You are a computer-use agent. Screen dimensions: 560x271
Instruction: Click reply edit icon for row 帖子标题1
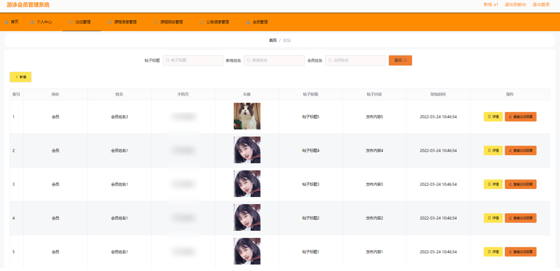click(x=510, y=252)
